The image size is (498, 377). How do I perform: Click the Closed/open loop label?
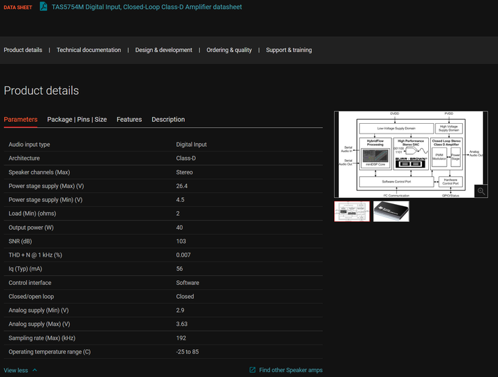coord(31,297)
